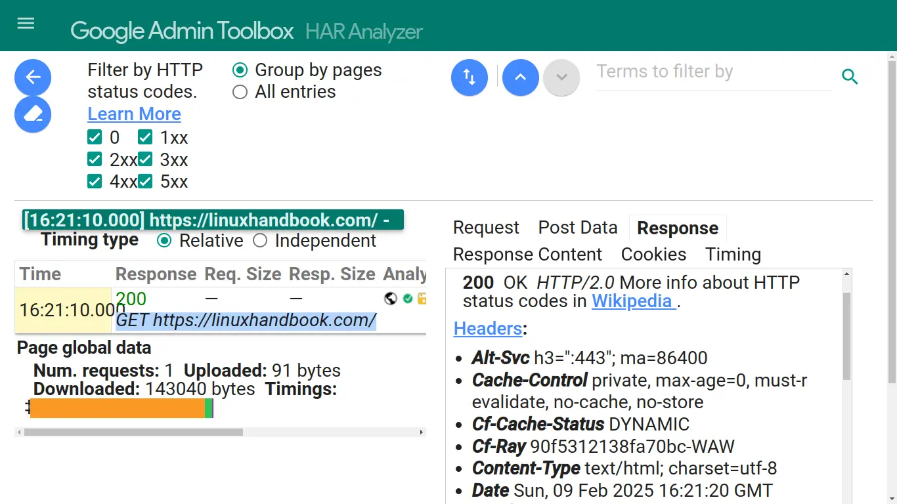Toggle the 5xx status code checkbox
This screenshot has height=504, width=897.
click(x=145, y=181)
